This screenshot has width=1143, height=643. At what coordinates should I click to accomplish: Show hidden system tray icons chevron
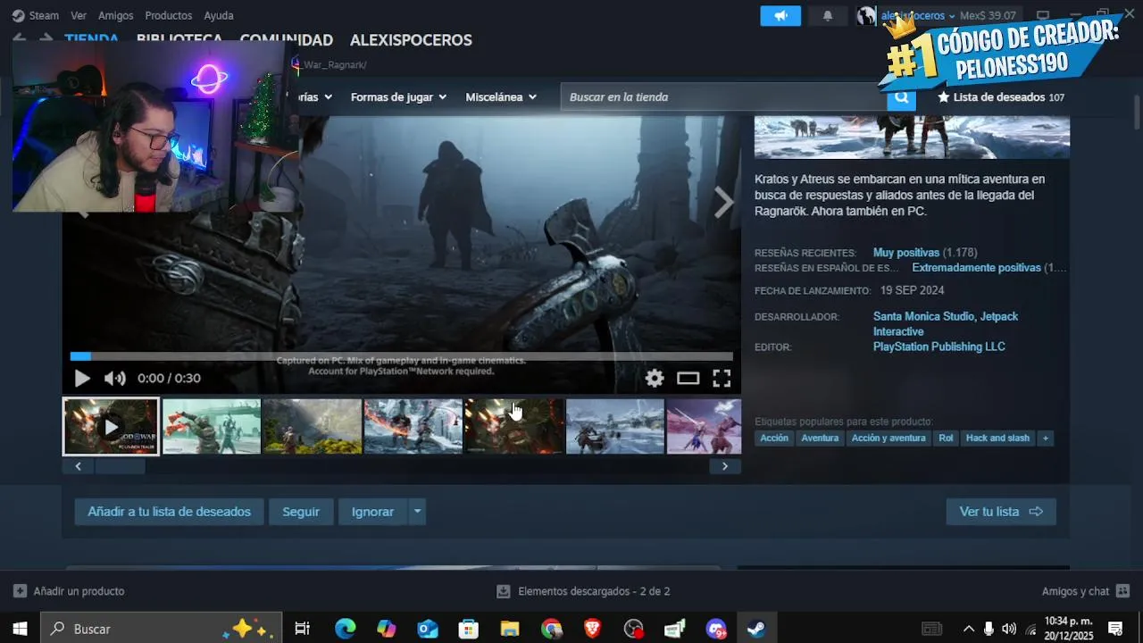pyautogui.click(x=968, y=629)
